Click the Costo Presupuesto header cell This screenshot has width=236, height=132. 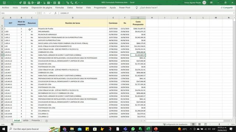[x=138, y=23]
